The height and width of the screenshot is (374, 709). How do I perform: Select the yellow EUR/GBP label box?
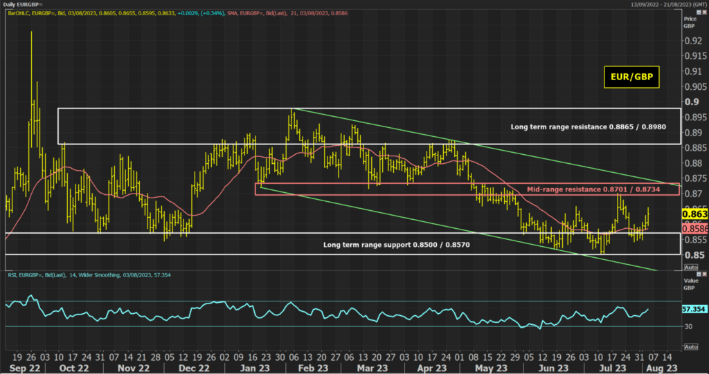click(631, 77)
